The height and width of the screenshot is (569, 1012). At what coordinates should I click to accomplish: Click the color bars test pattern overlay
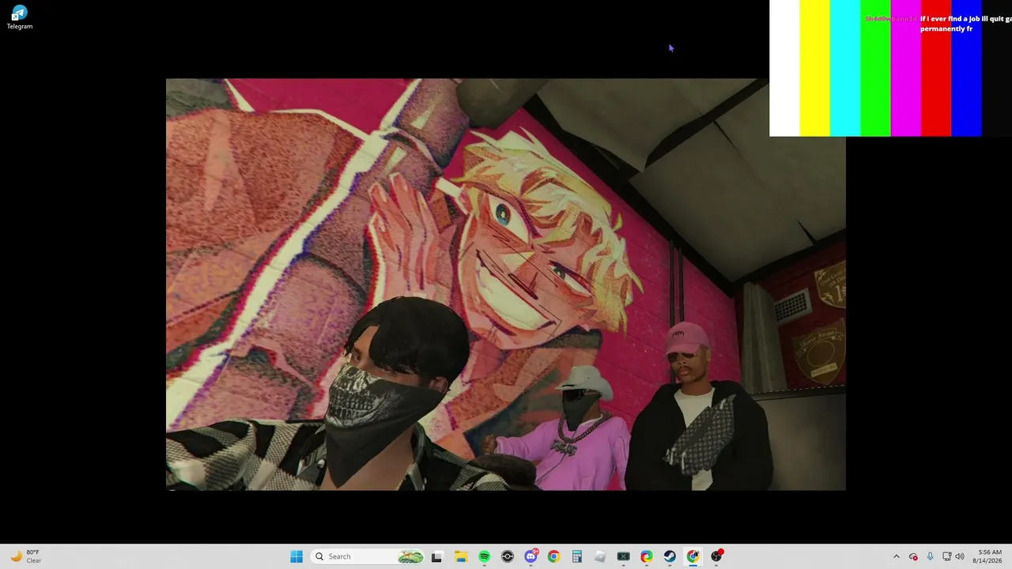890,68
